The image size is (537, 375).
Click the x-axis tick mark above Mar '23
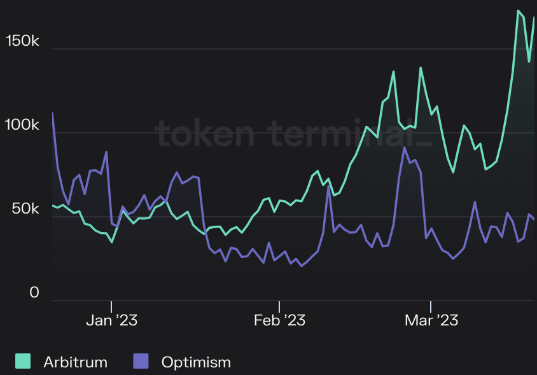point(431,305)
